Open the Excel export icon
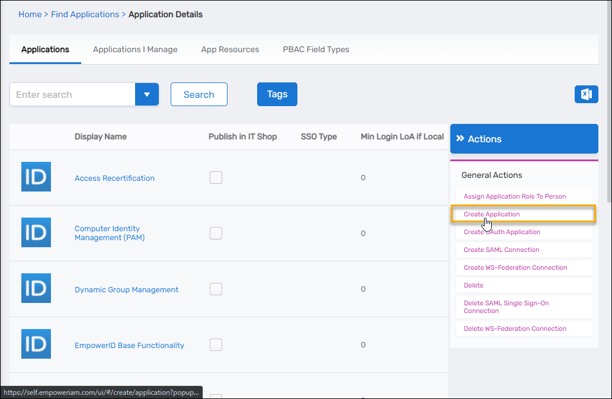The width and height of the screenshot is (612, 399). 586,94
